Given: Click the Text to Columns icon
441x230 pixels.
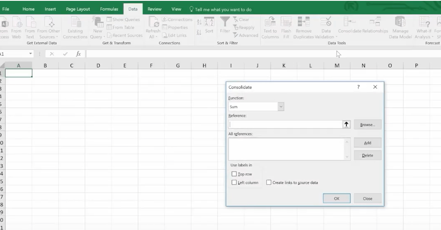Looking at the screenshot, I should [270, 22].
